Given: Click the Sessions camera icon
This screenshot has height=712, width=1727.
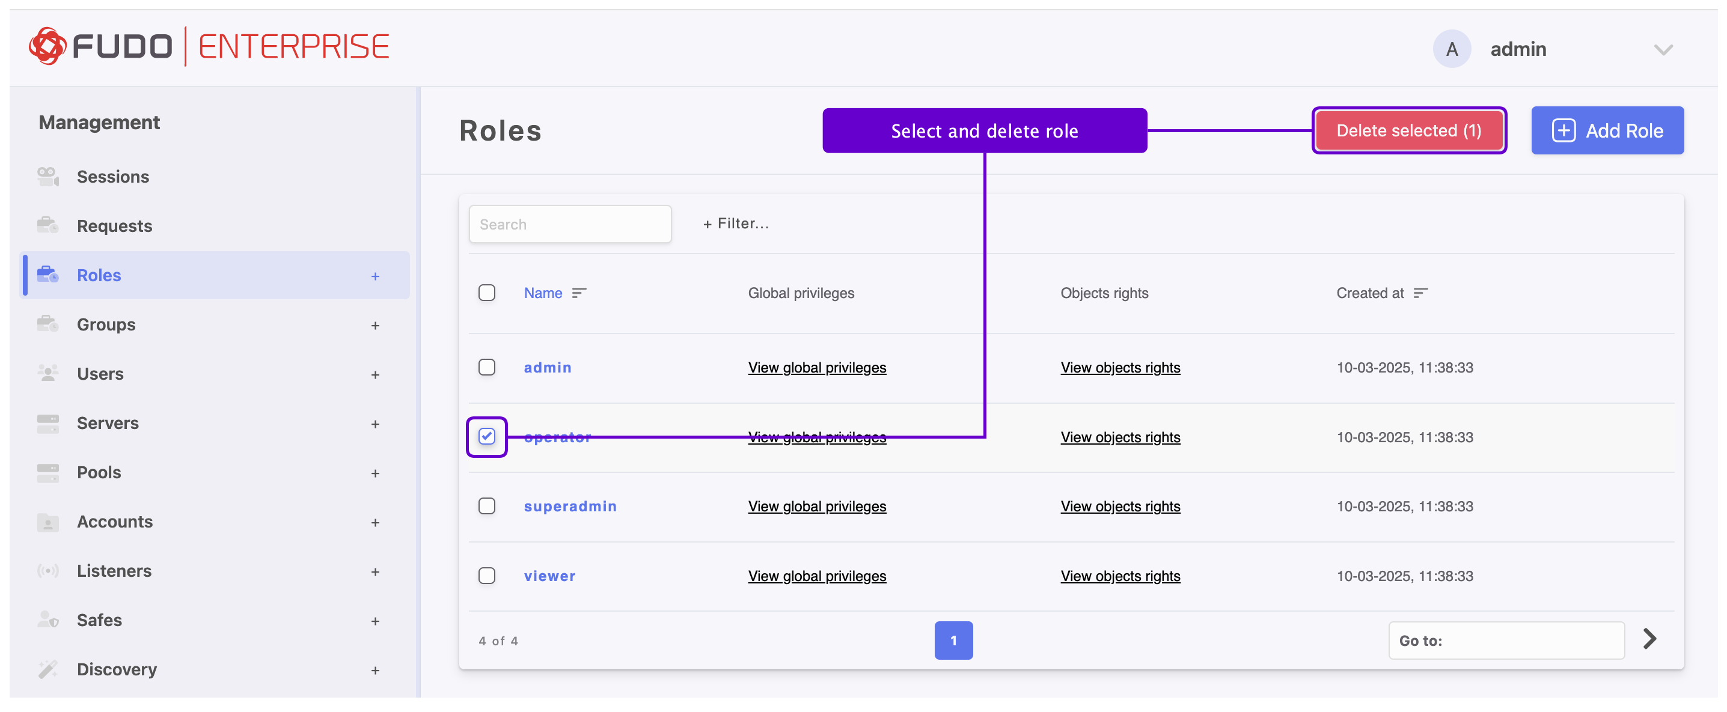Looking at the screenshot, I should [x=47, y=177].
